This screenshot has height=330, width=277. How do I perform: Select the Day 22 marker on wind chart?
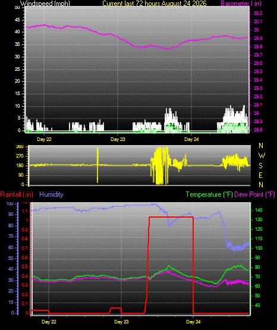44,139
